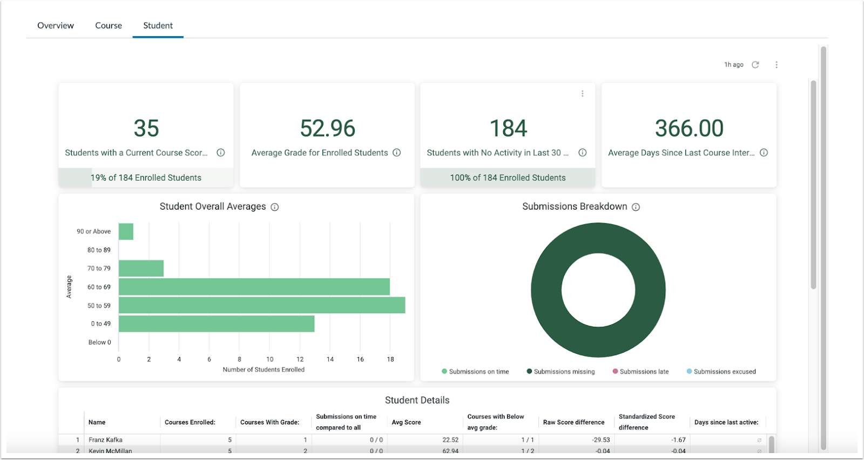The width and height of the screenshot is (864, 460).
Task: Show info for Students with a Current Course Score
Action: [221, 153]
